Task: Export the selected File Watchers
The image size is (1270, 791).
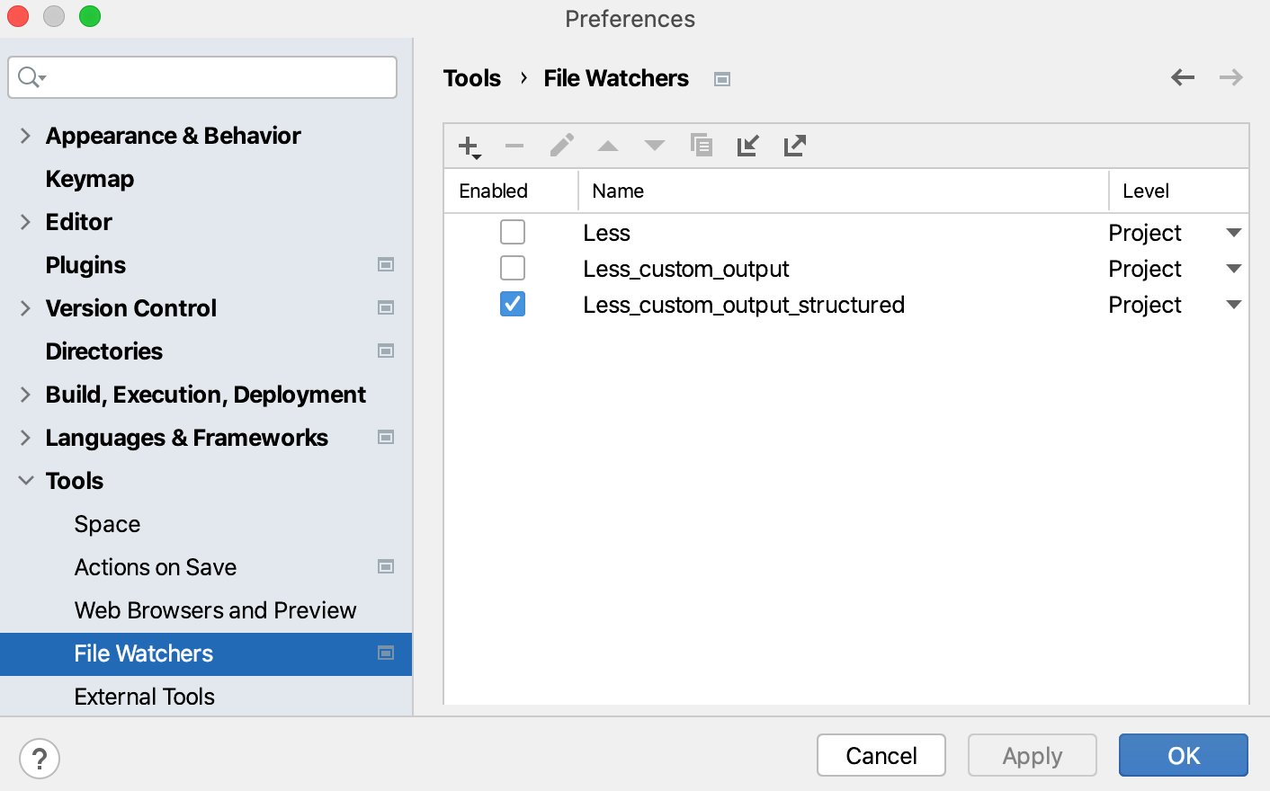Action: (794, 145)
